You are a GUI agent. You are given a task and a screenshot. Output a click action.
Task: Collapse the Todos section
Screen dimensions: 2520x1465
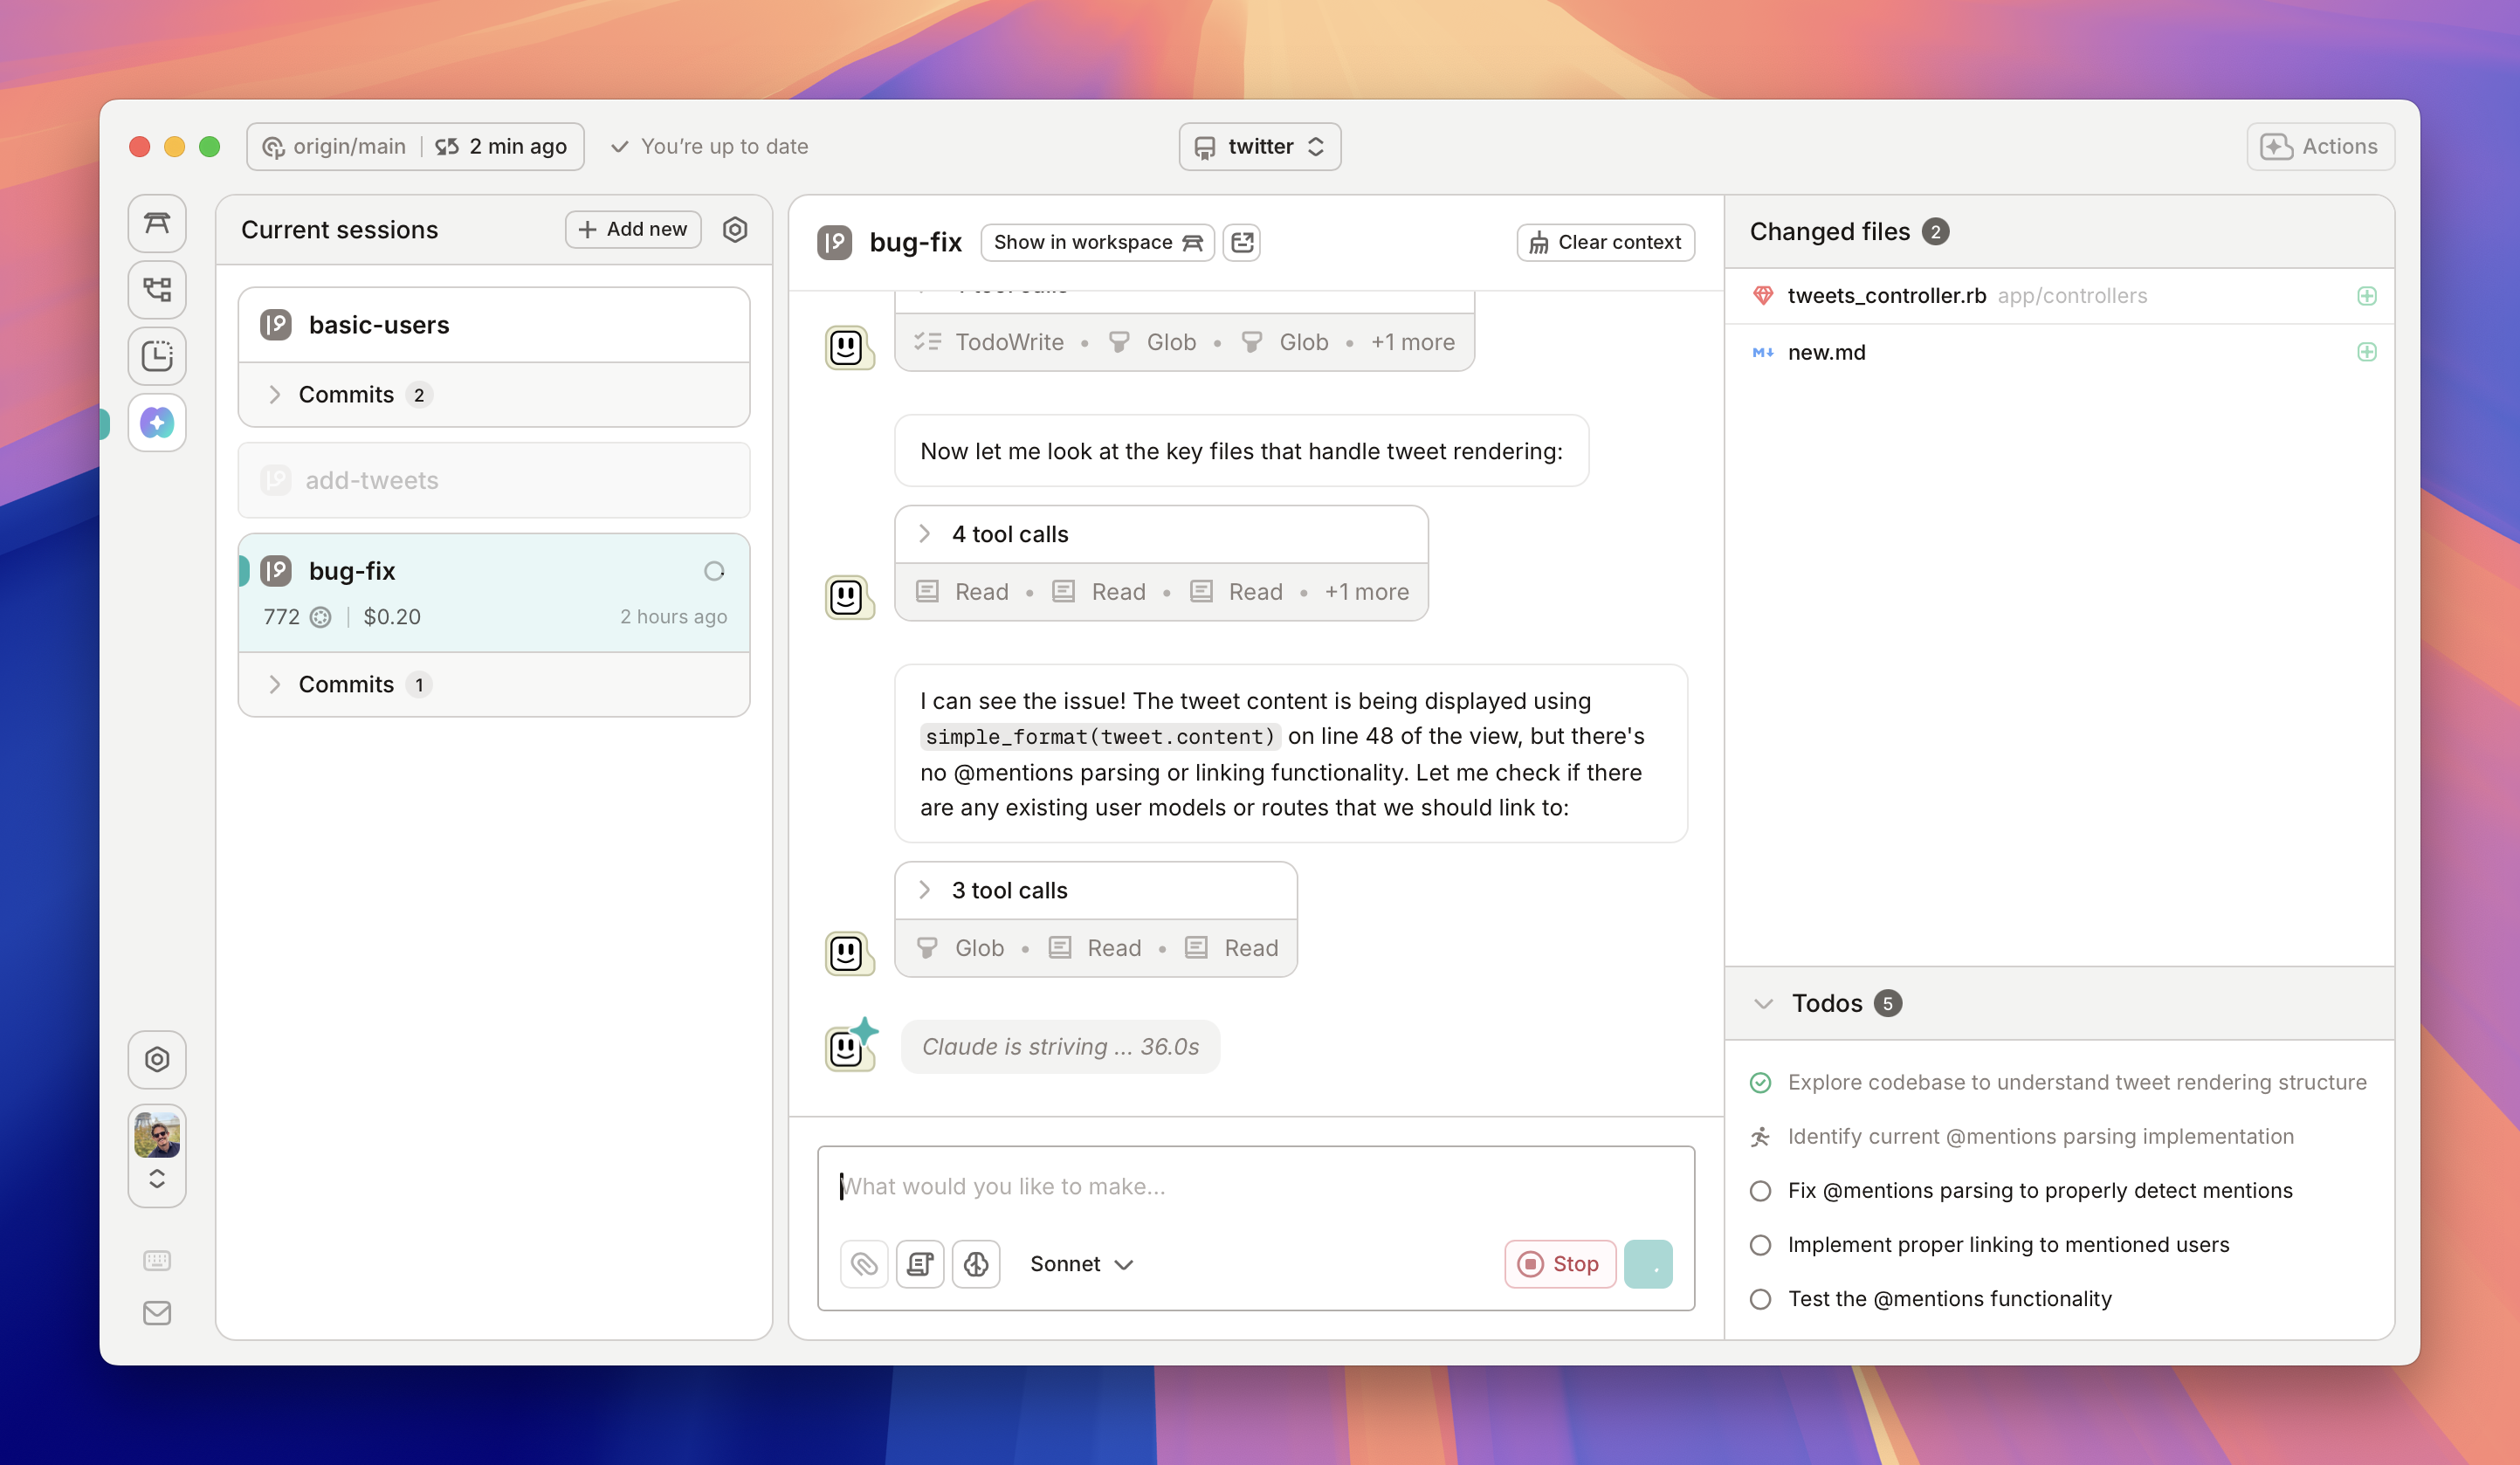pos(1764,1003)
